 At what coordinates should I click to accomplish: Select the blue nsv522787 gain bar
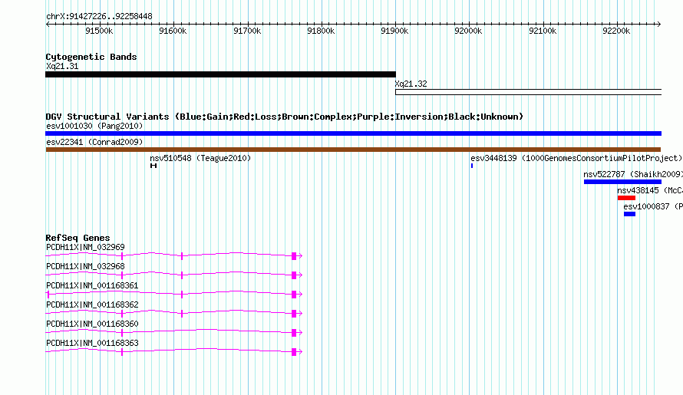tap(622, 182)
